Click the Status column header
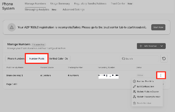Viewport: 175px width, 112px height. [x=139, y=67]
